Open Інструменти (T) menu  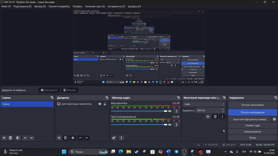tap(116, 6)
